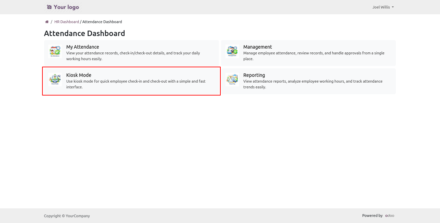Click the Management card description text
This screenshot has width=440, height=223.
[313, 56]
